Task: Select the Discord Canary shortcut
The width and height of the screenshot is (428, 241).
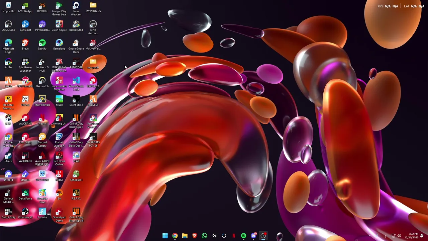Action: pos(42,140)
